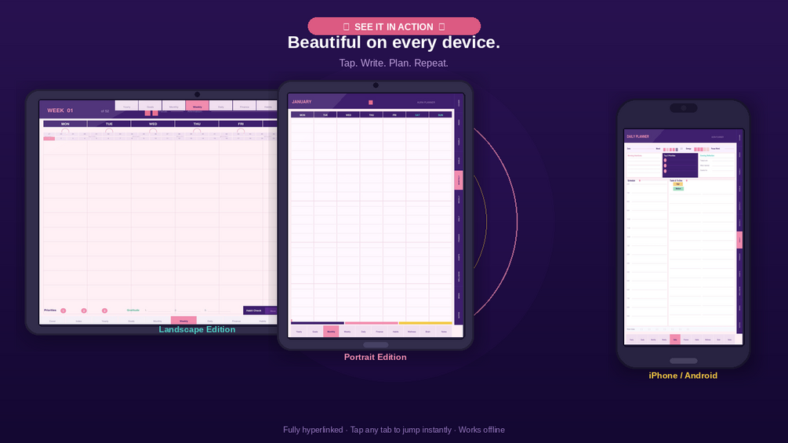
Task: Click dark purple bar below portrait calendar grid
Action: click(318, 323)
